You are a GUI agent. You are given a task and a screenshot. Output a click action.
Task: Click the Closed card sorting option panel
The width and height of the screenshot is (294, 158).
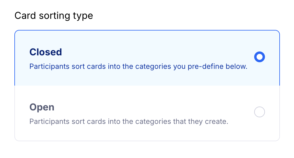[x=147, y=58]
